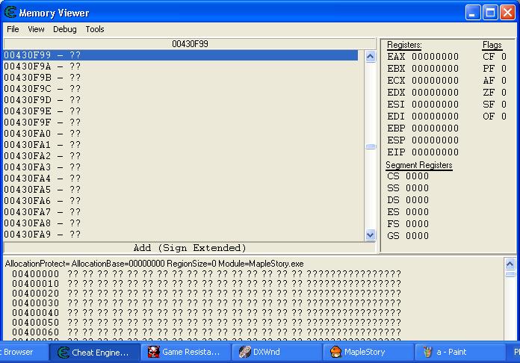Switch to the Paint taskbar window
This screenshot has height=363, width=520.
click(x=459, y=352)
